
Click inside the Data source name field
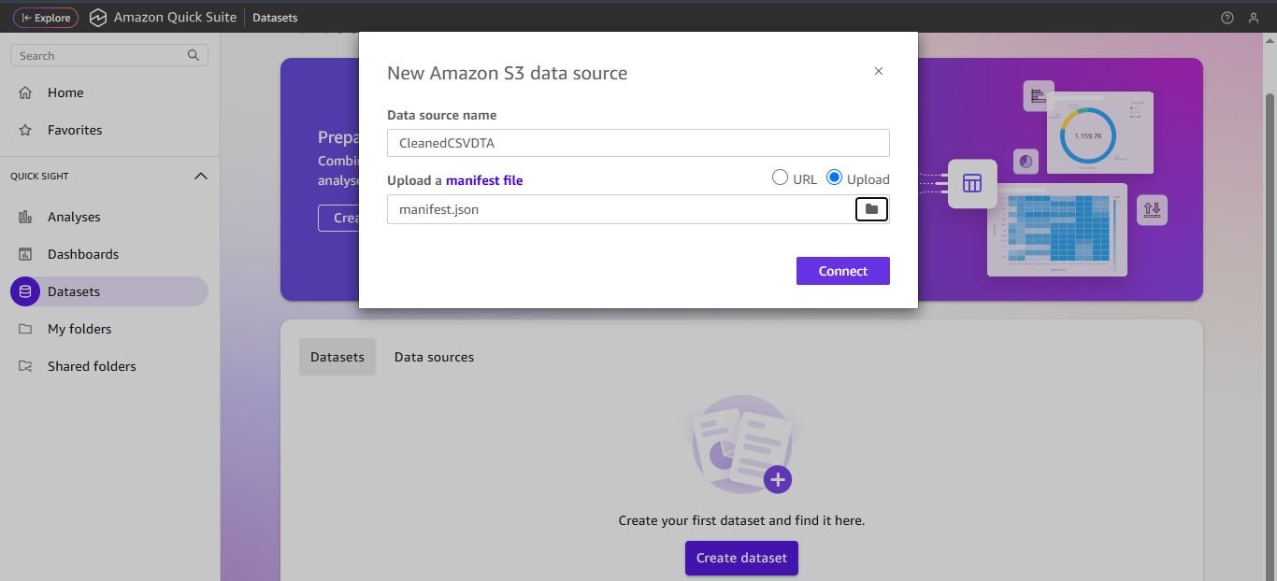(638, 142)
